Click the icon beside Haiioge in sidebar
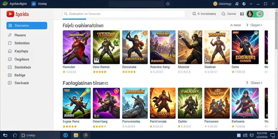 point(10,75)
